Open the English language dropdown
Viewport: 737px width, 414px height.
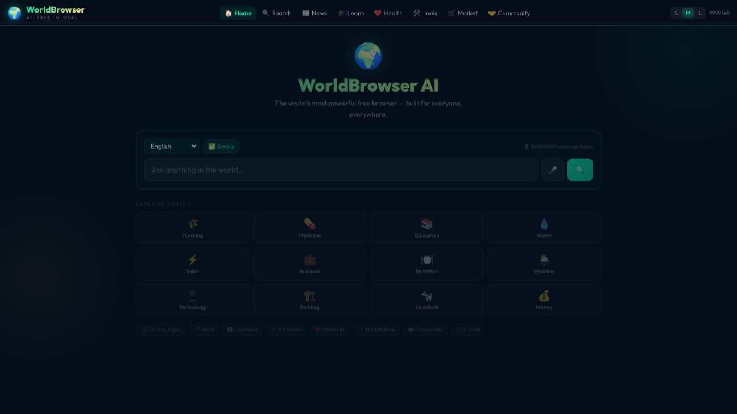coord(171,146)
